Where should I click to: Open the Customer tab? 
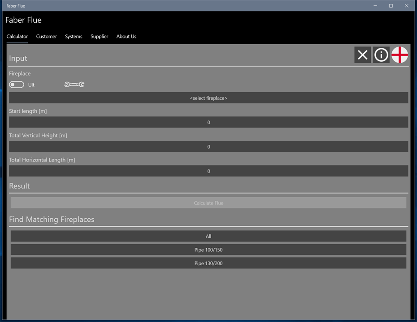tap(46, 36)
